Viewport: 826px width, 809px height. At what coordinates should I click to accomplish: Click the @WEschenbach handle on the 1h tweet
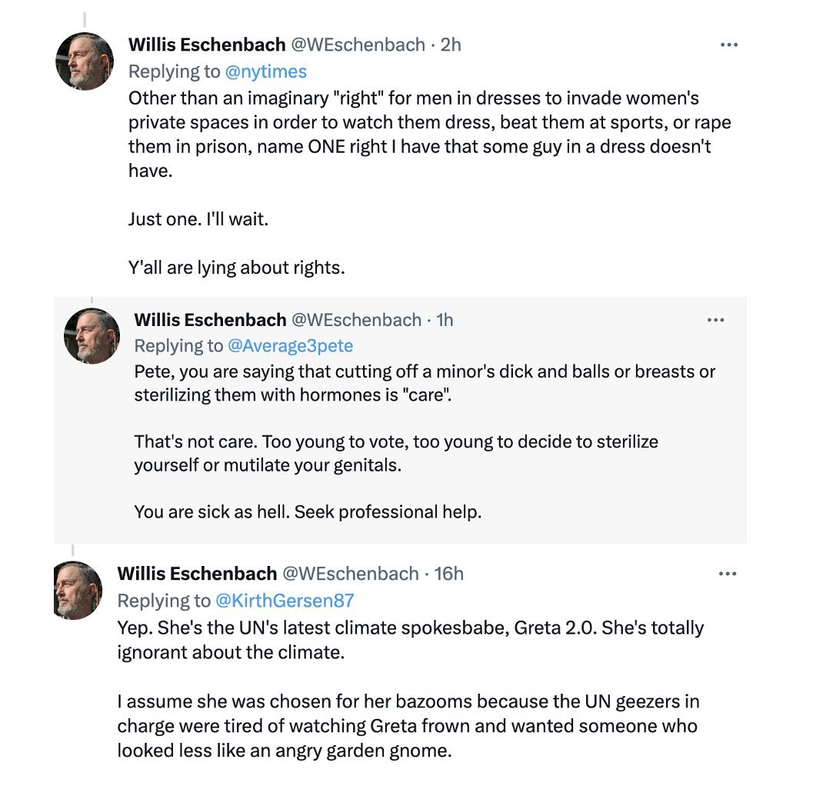pos(355,320)
